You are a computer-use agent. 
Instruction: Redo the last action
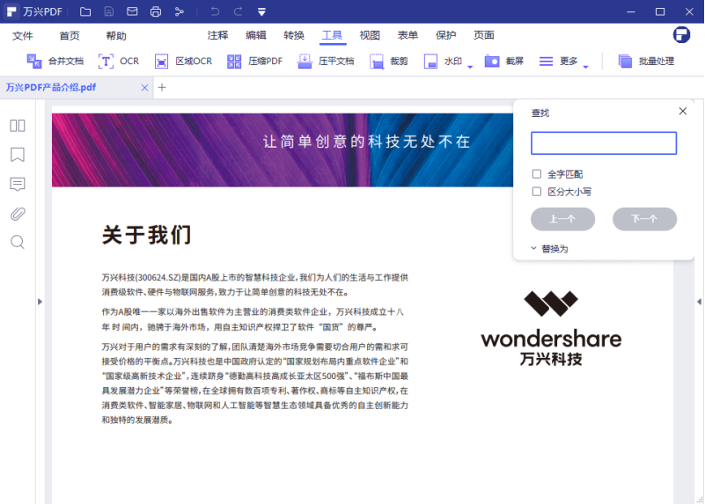[239, 11]
